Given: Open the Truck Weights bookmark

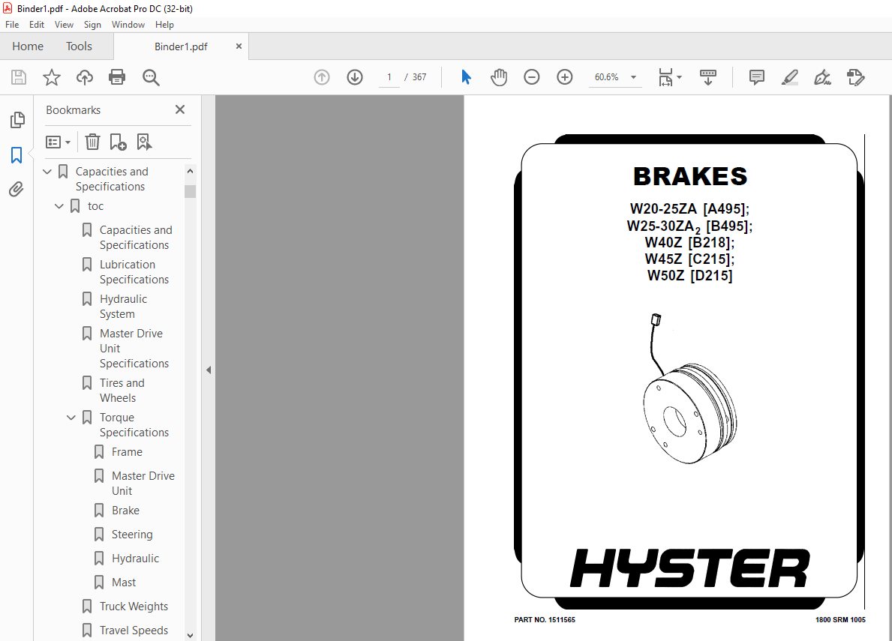Looking at the screenshot, I should pyautogui.click(x=134, y=607).
